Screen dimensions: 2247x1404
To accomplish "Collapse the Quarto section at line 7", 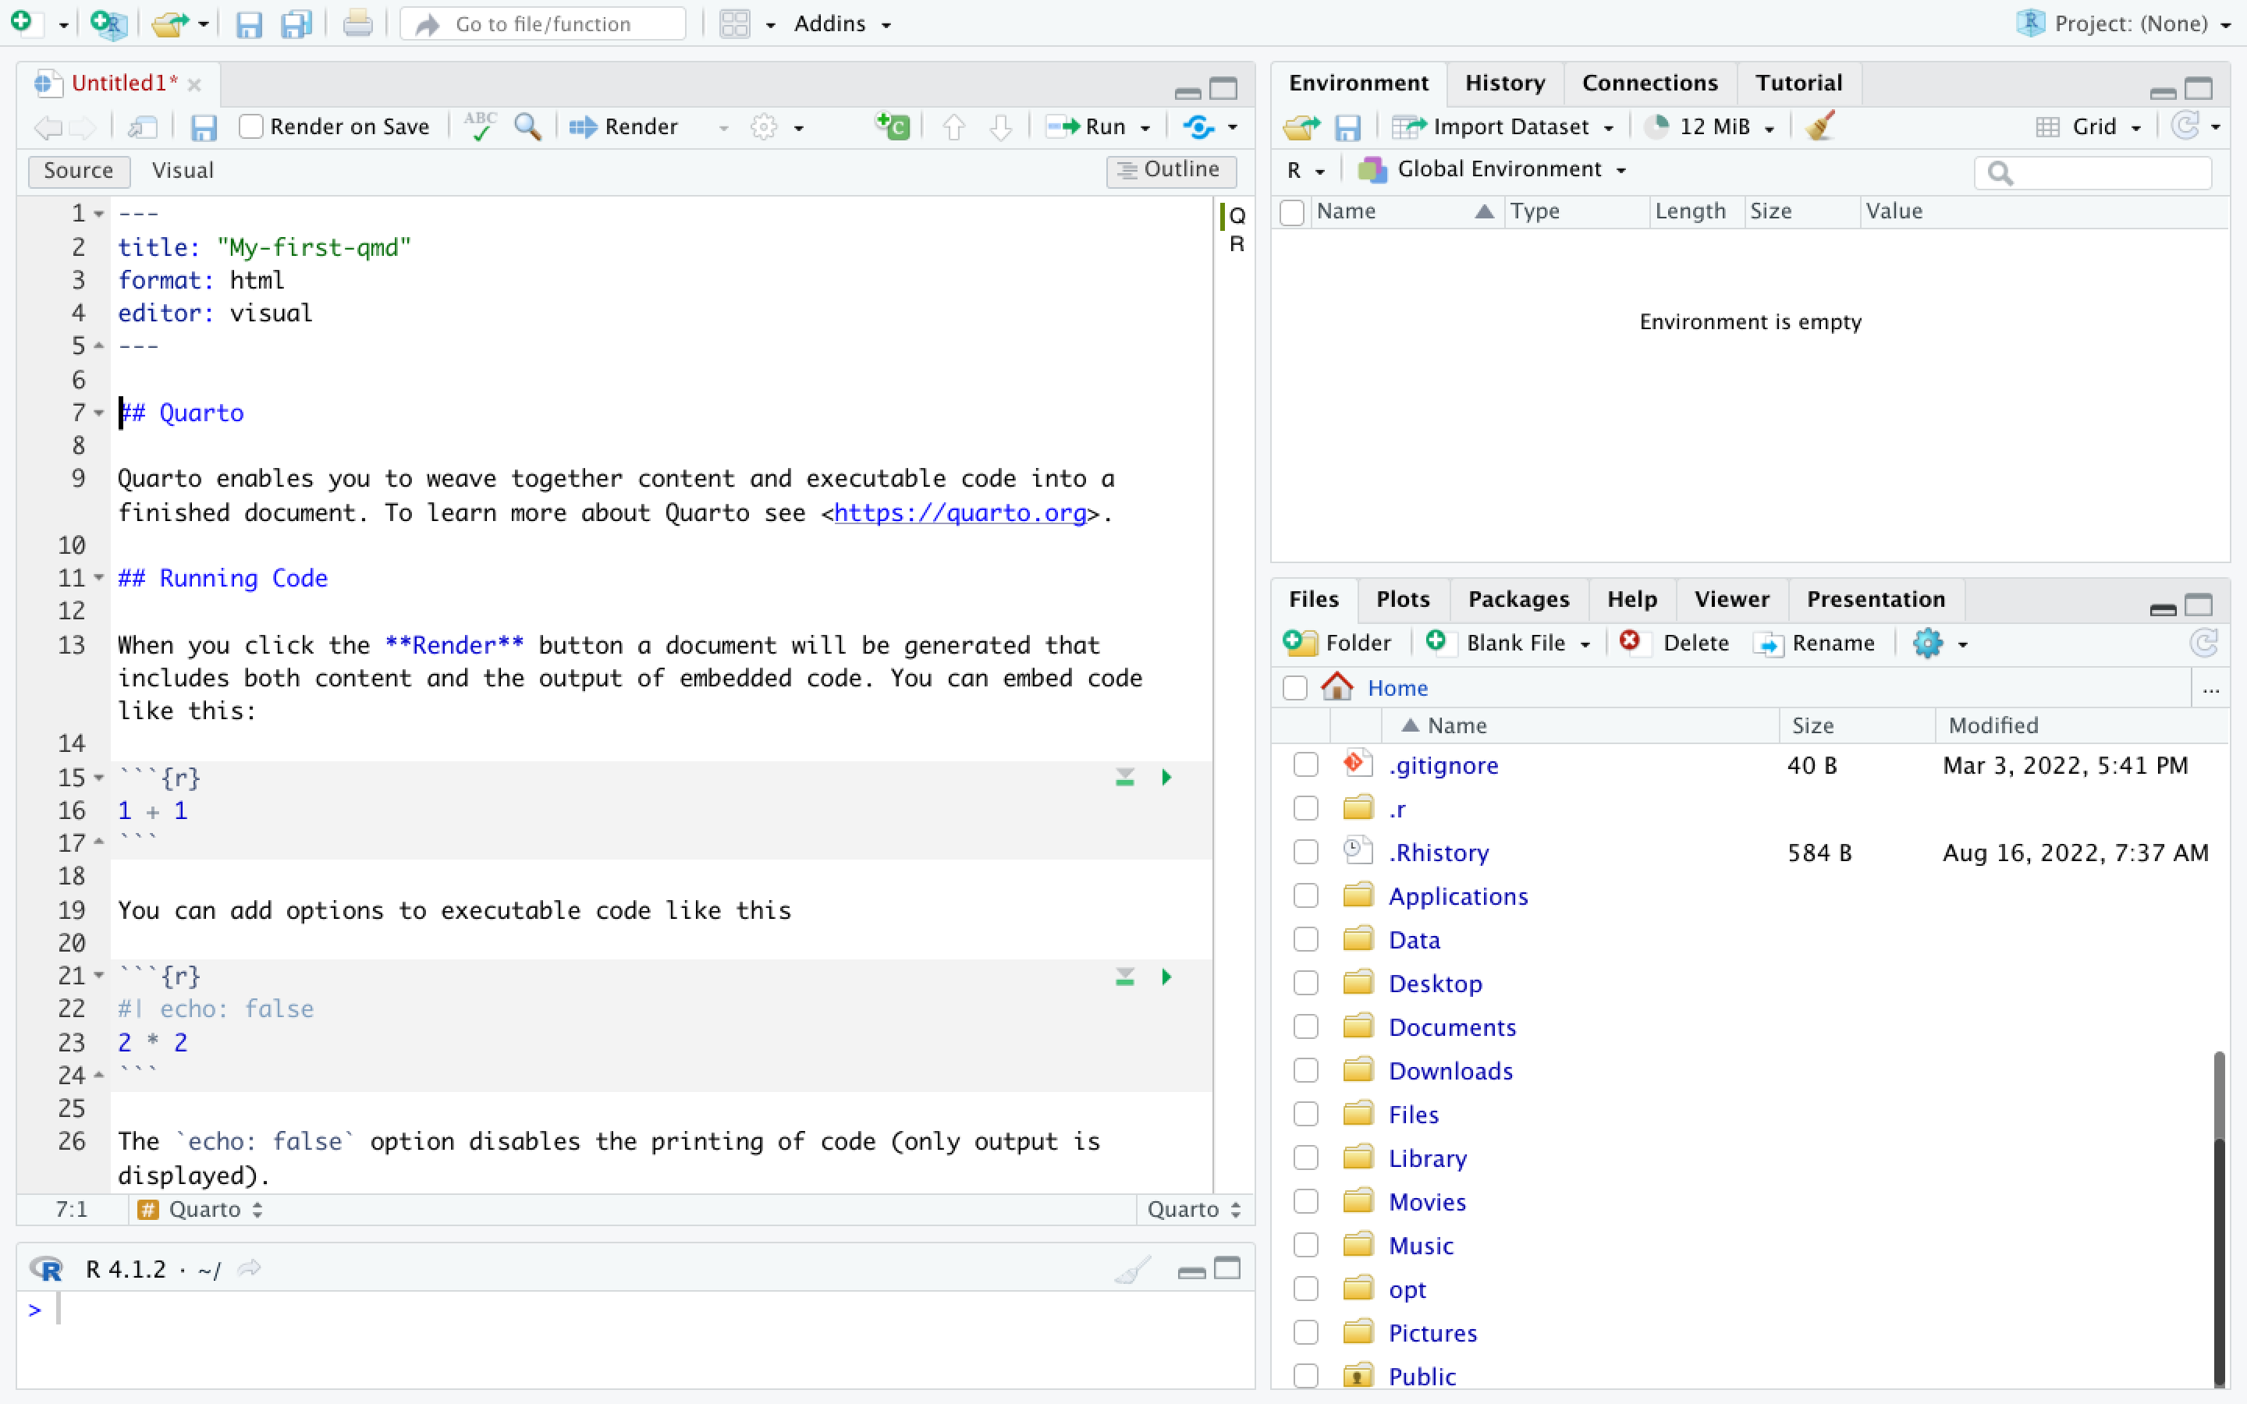I will [x=99, y=413].
